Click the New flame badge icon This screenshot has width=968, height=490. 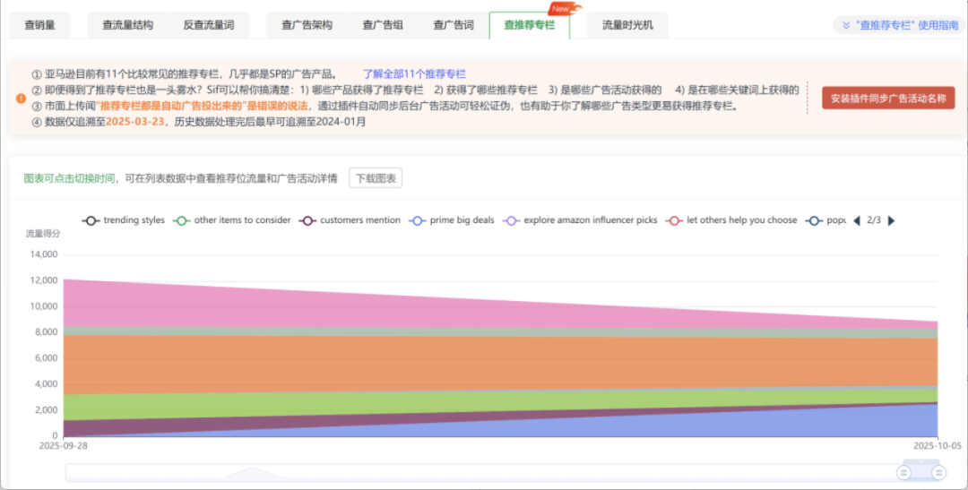click(565, 9)
